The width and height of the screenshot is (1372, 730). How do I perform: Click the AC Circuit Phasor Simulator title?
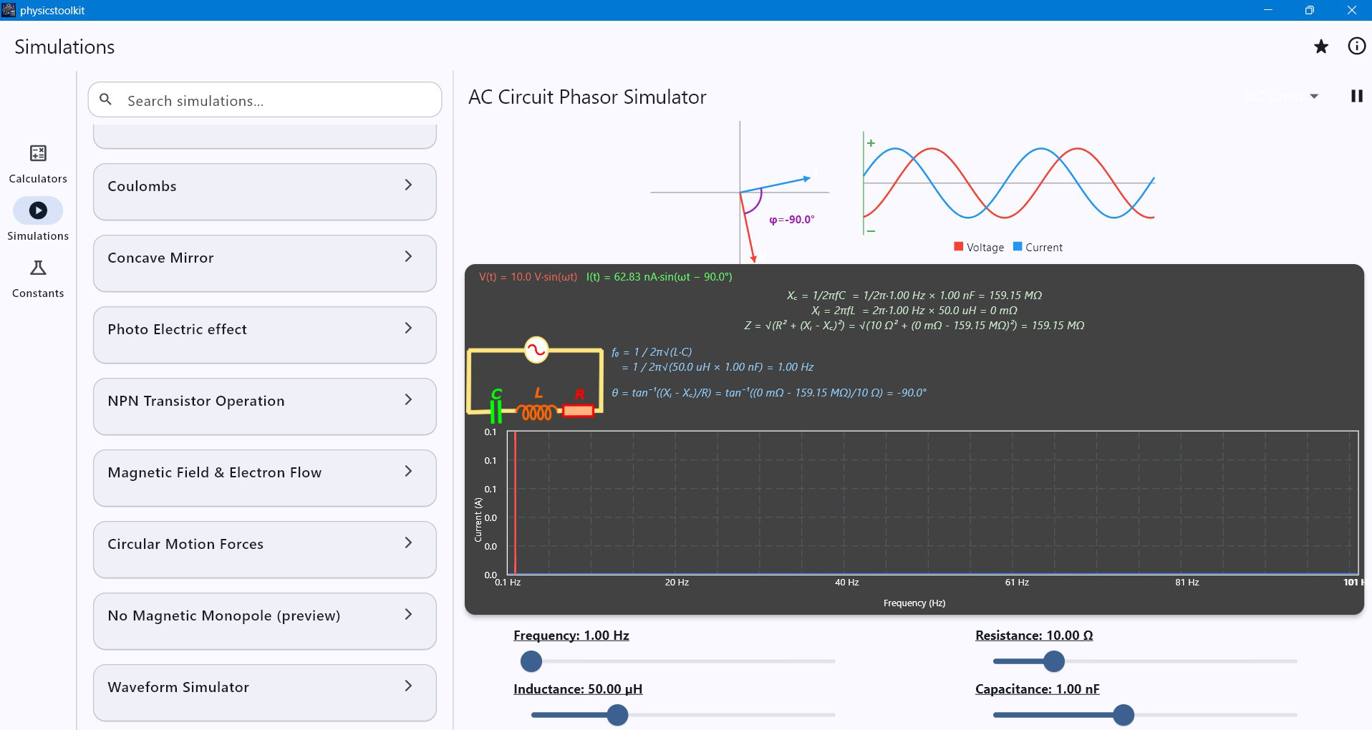pos(587,97)
